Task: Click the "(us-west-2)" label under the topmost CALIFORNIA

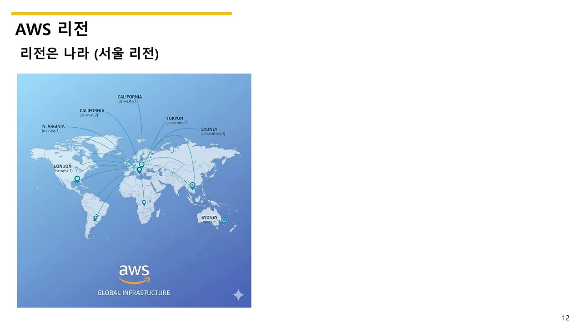Action: pos(126,101)
